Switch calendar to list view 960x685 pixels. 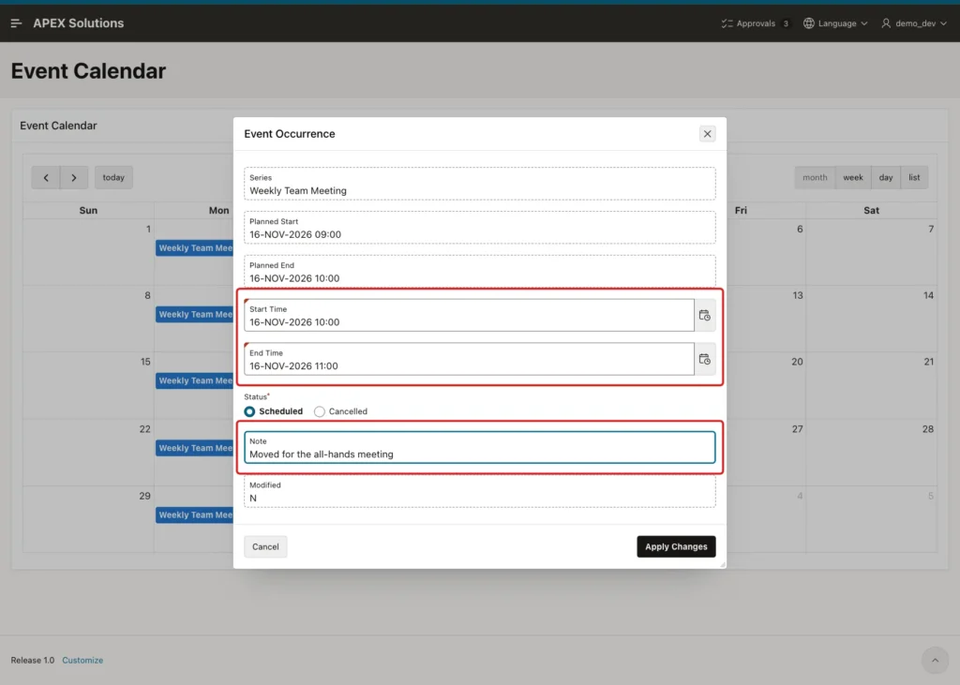tap(914, 177)
